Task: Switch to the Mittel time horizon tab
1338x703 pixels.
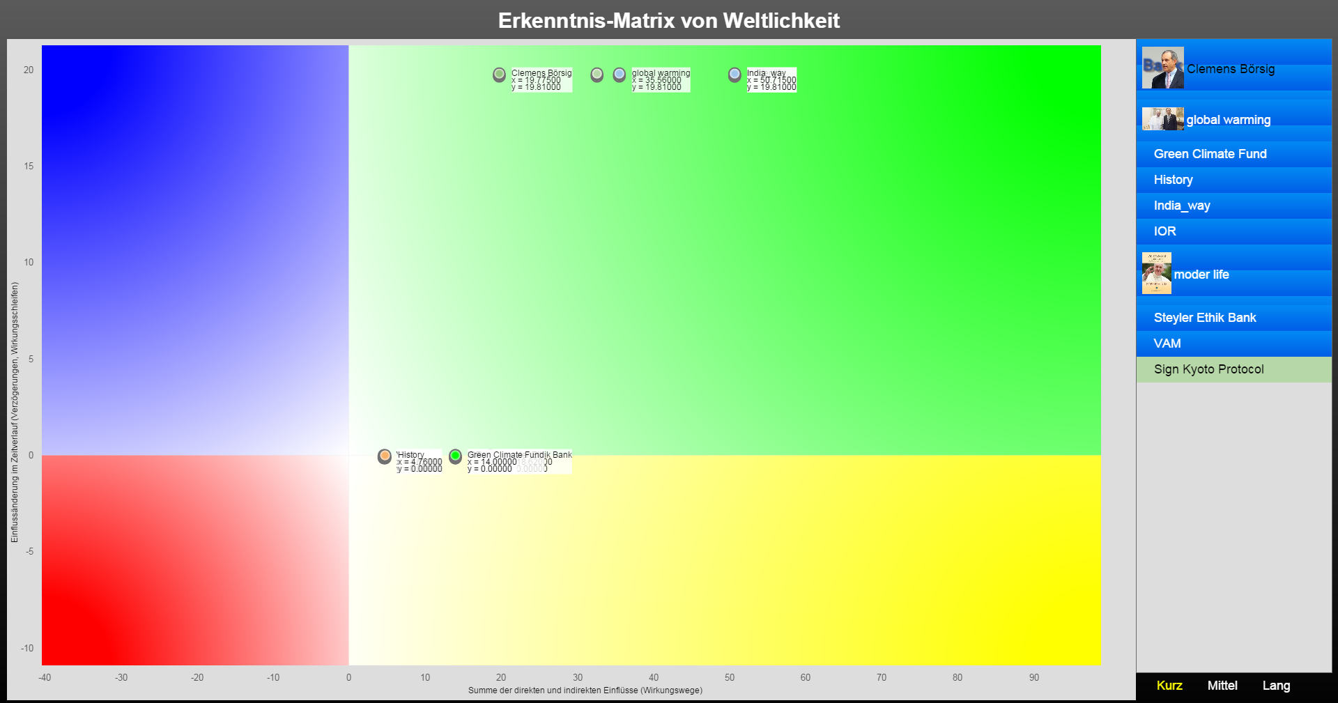Action: point(1222,686)
